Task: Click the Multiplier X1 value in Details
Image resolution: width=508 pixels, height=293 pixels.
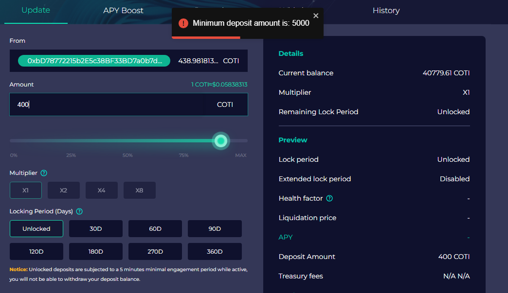Action: point(466,92)
